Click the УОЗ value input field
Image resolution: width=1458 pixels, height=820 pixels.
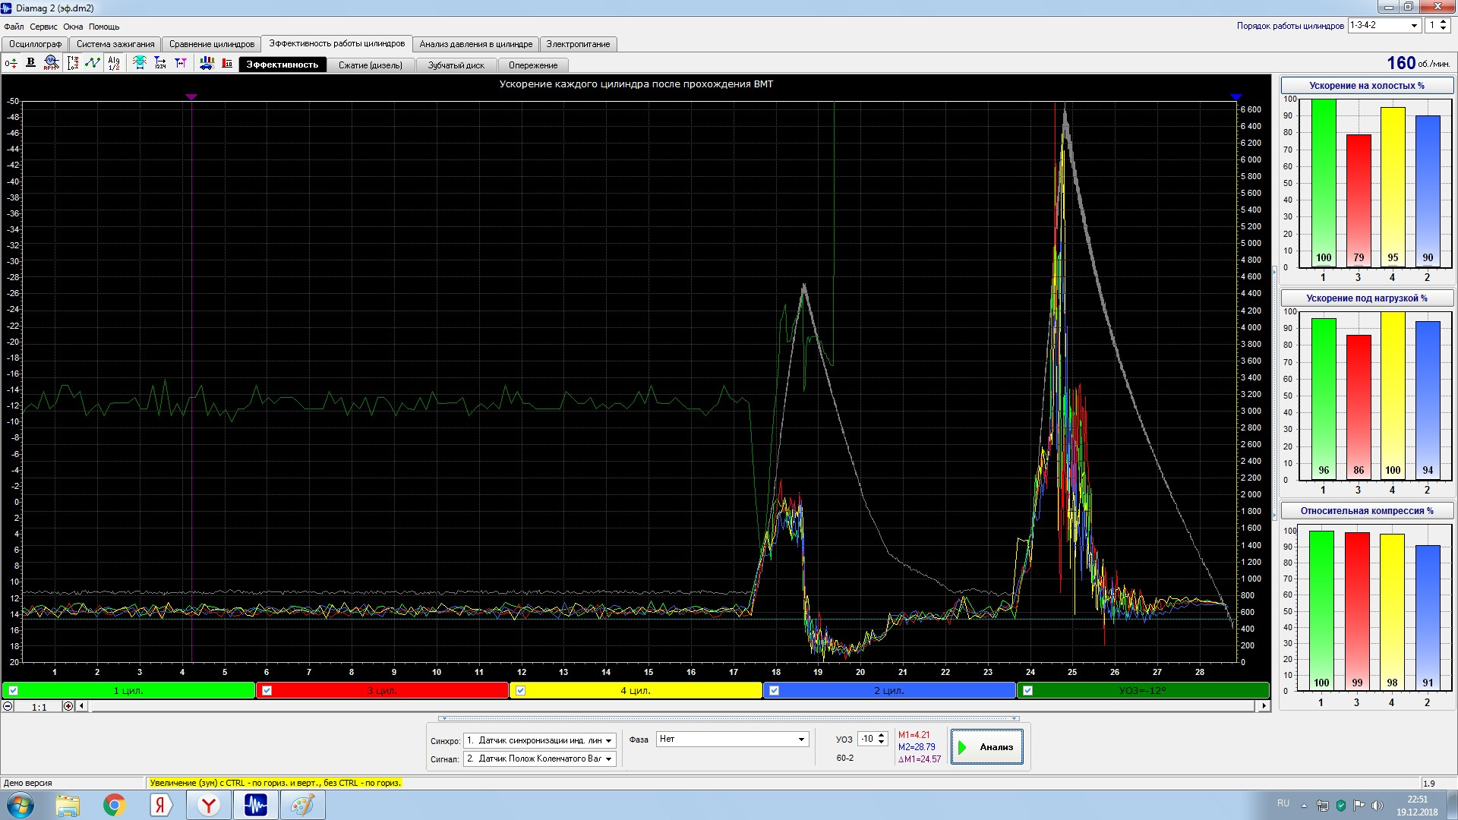coord(866,739)
